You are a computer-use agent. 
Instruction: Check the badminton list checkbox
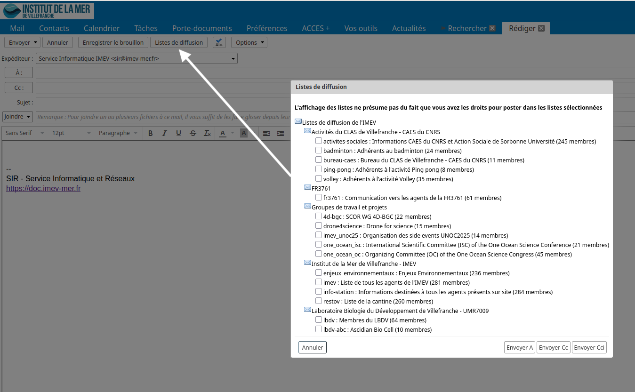coord(319,150)
